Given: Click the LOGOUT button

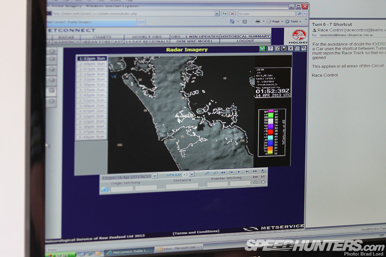Looking at the screenshot, I should (245, 41).
